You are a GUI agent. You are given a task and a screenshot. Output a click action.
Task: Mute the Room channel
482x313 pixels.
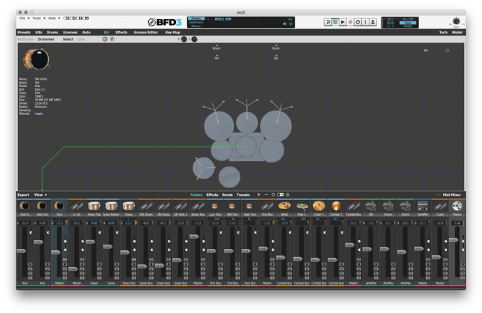pos(393,273)
